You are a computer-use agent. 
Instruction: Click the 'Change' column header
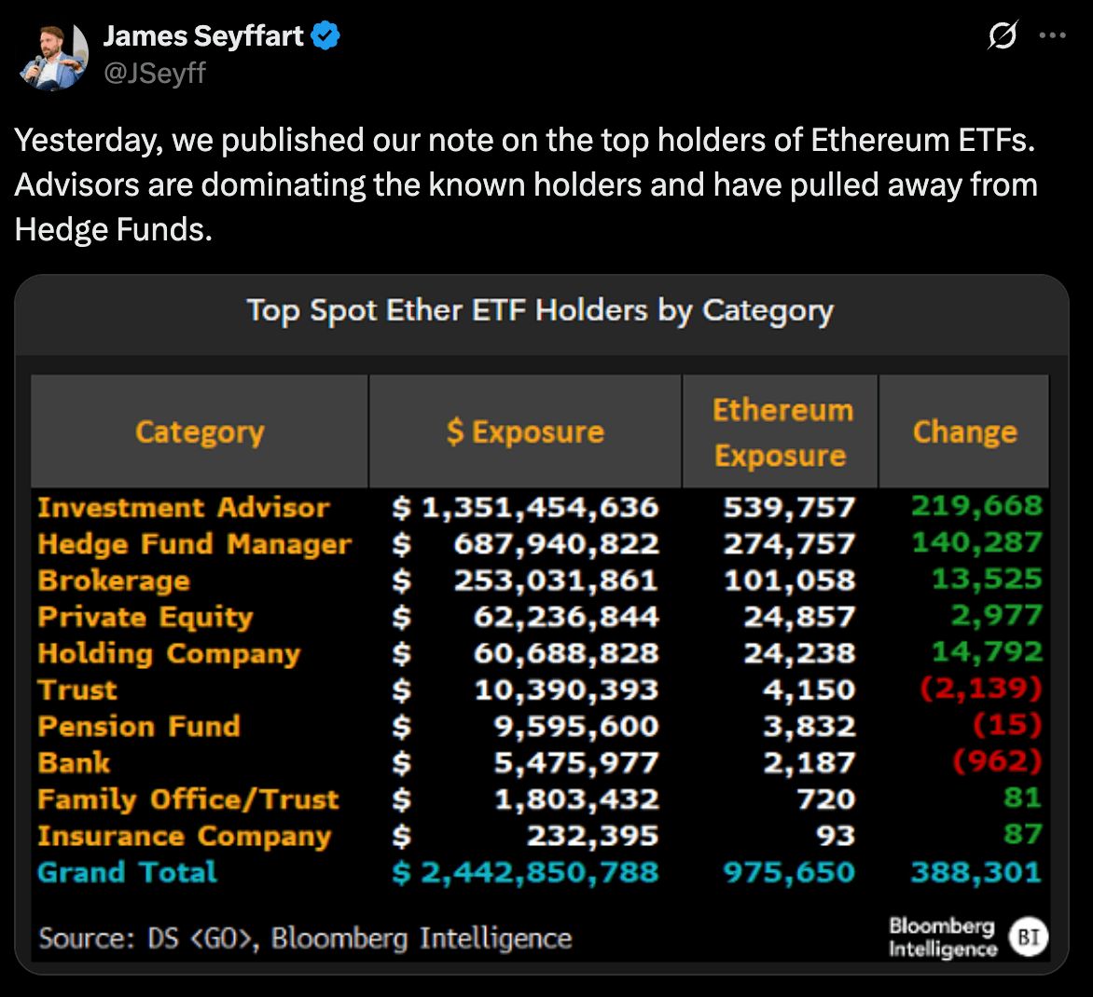[964, 431]
